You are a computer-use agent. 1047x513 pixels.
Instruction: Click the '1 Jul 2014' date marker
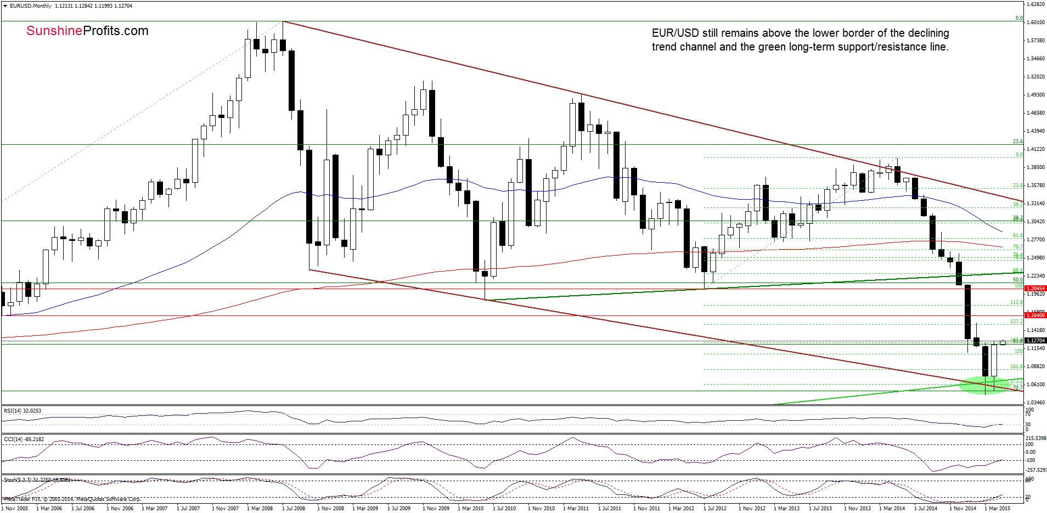(926, 509)
